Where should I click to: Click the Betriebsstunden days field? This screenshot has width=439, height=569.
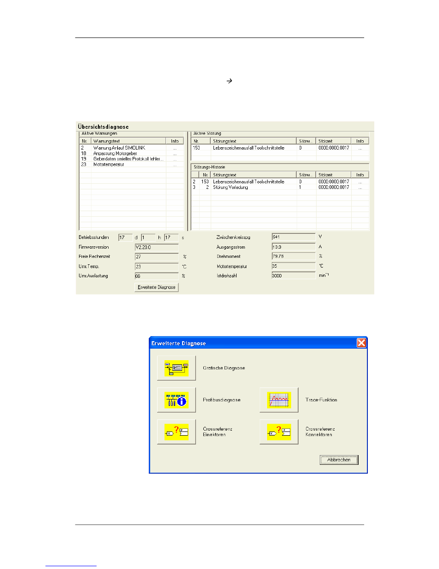(125, 237)
